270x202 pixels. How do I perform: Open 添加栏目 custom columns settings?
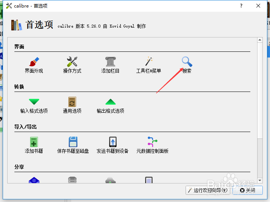tap(110, 65)
